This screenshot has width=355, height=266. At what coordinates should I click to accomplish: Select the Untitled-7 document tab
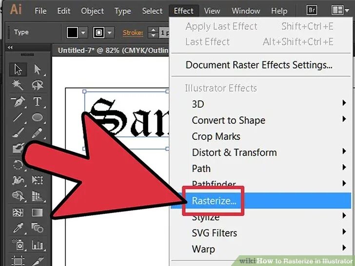113,50
